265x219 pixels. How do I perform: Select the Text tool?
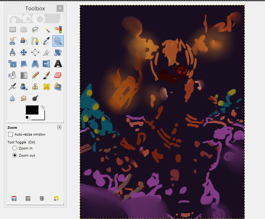[58, 64]
